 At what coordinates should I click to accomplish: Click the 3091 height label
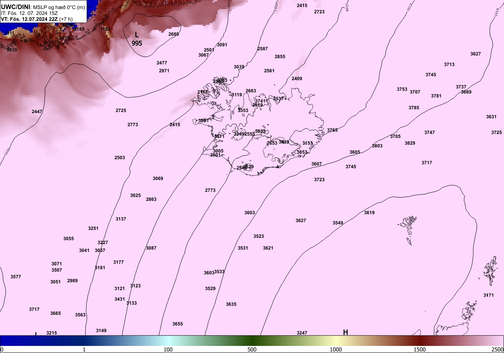pos(222,45)
